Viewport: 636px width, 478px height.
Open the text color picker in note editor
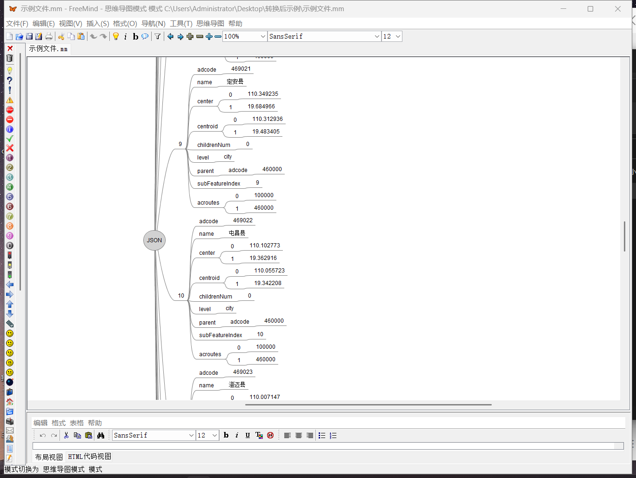tap(259, 435)
